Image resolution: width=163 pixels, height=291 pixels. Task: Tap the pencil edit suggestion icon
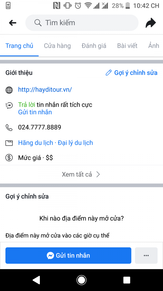click(x=108, y=72)
